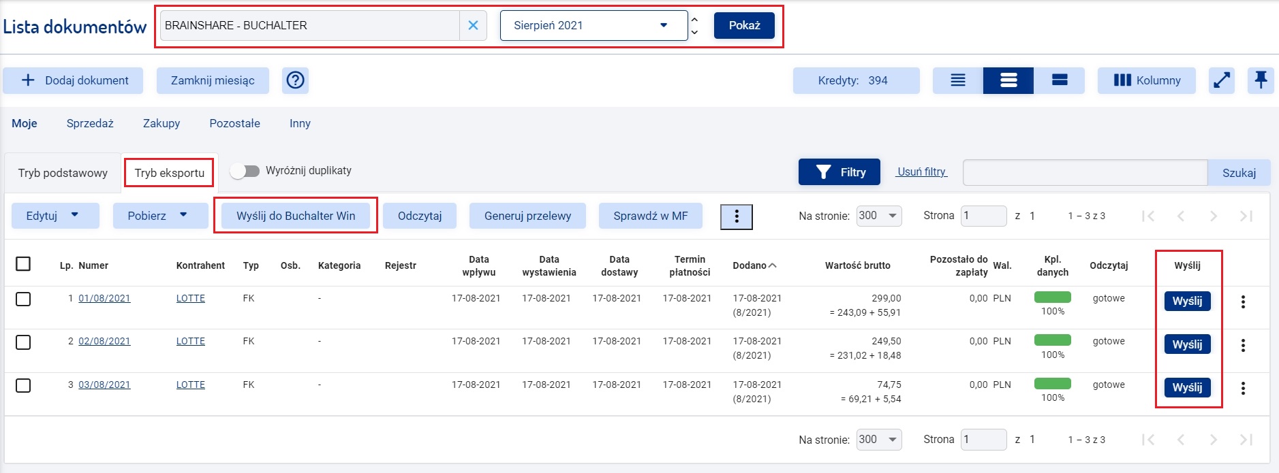The height and width of the screenshot is (473, 1279).
Task: Open row menu for document 03/08/2021
Action: pos(1243,388)
